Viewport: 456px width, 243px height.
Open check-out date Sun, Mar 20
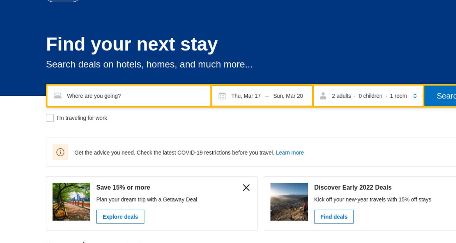coord(288,96)
